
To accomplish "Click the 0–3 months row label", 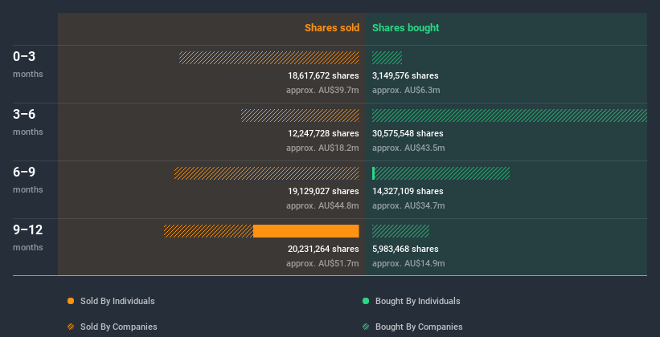I will click(28, 64).
